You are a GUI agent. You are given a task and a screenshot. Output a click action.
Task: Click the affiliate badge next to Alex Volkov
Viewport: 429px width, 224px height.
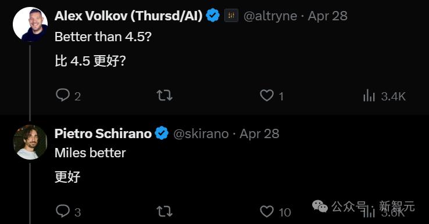click(231, 15)
